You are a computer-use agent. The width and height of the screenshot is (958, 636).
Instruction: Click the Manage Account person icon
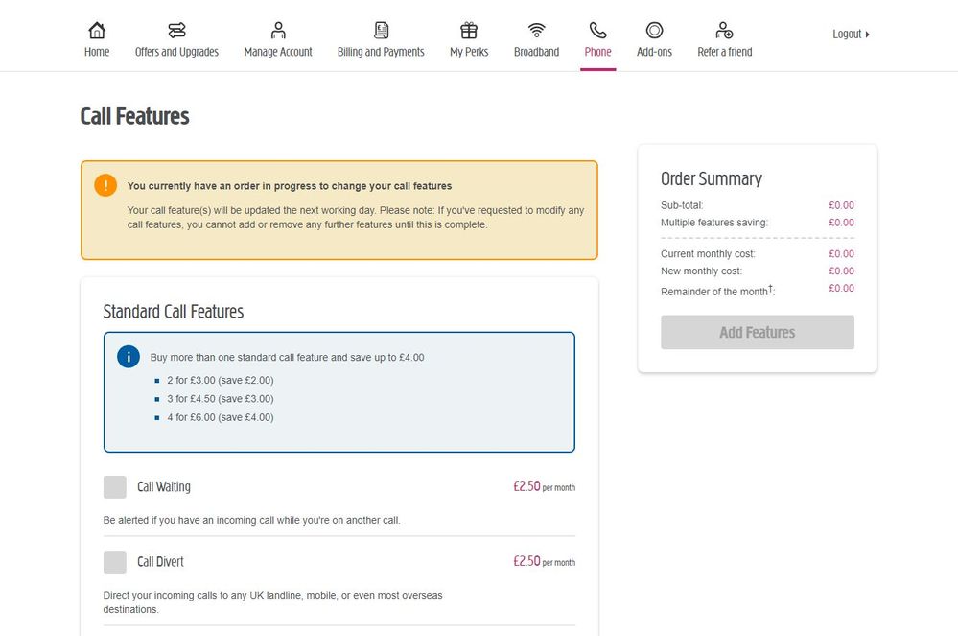click(x=278, y=31)
